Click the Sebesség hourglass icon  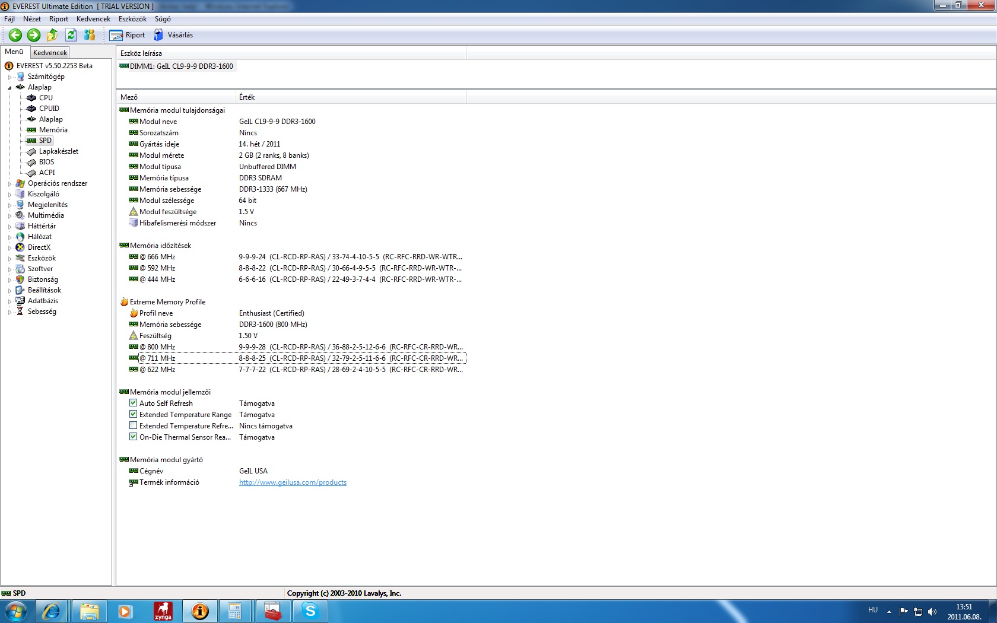click(x=20, y=311)
